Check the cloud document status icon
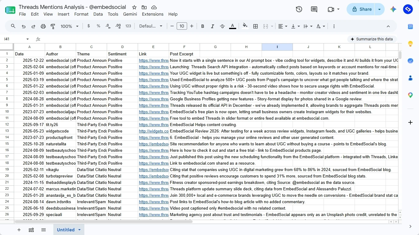This screenshot has width=419, height=235. click(154, 7)
